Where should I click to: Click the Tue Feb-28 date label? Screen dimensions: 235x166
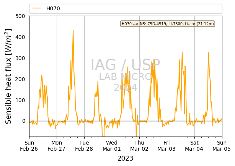pos(84,146)
